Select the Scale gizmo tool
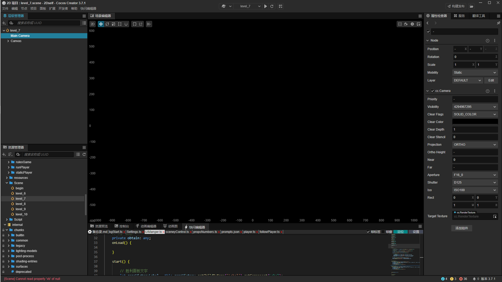The image size is (502, 282). [x=113, y=24]
